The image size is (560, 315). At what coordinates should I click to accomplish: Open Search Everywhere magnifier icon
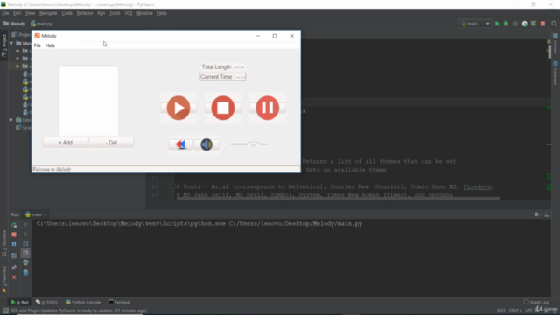[554, 24]
